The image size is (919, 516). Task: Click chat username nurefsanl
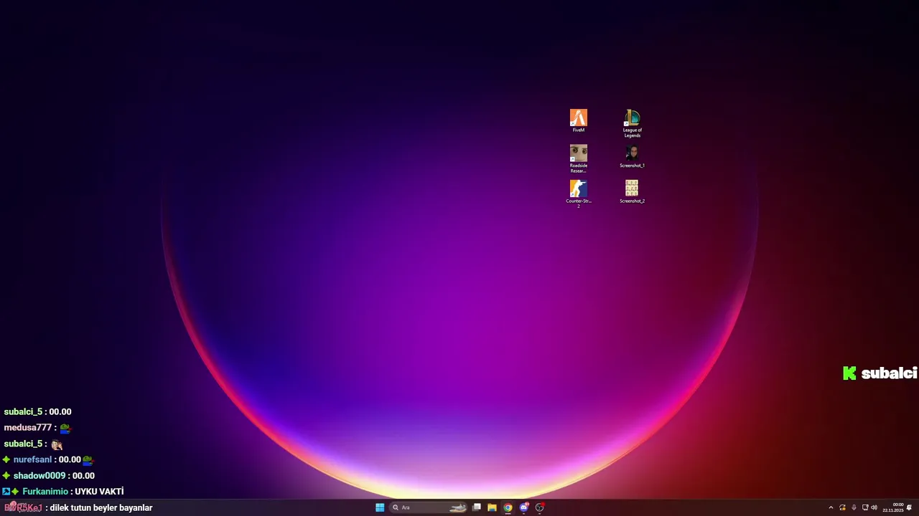32,460
